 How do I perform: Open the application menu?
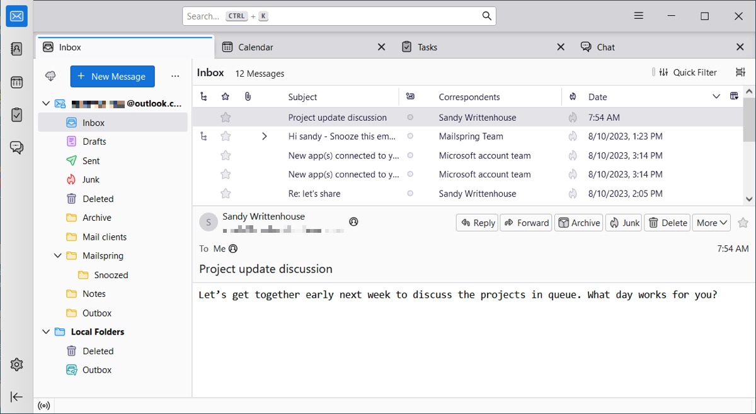(x=638, y=16)
